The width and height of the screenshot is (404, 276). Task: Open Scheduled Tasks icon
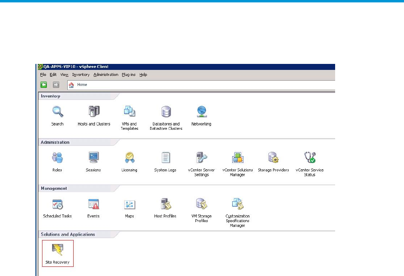57,204
